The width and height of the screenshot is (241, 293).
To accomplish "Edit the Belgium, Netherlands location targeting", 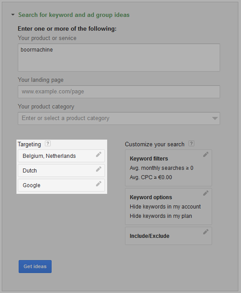I will click(x=99, y=154).
